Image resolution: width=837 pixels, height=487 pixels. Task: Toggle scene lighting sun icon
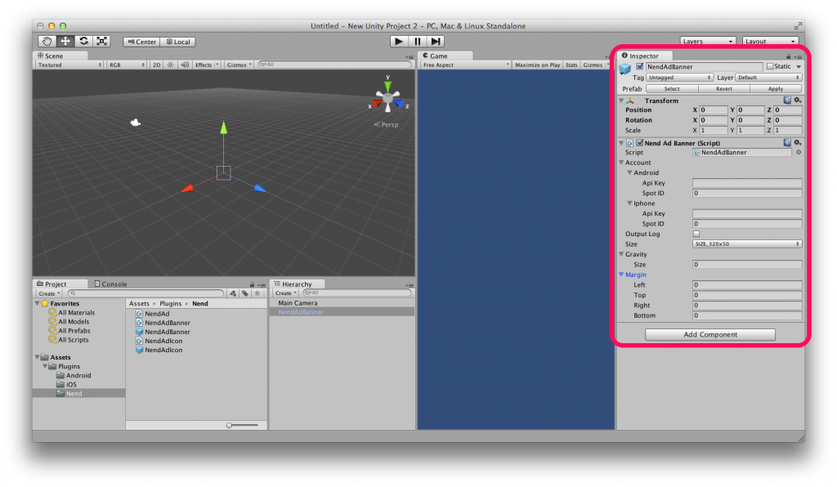(x=170, y=65)
